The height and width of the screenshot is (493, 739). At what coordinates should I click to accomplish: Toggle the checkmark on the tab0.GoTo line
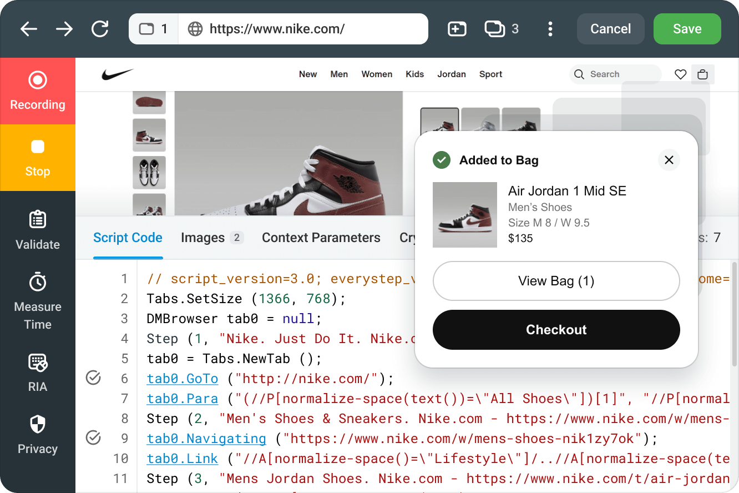pyautogui.click(x=93, y=378)
